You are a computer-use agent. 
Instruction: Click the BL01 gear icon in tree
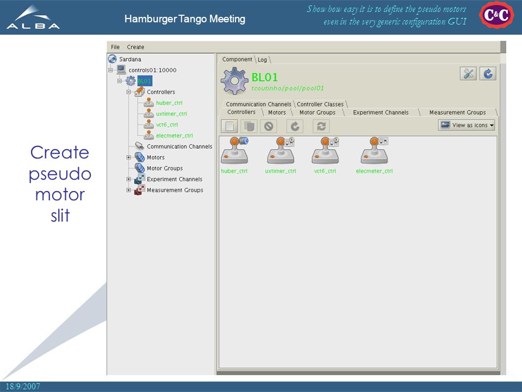[130, 81]
